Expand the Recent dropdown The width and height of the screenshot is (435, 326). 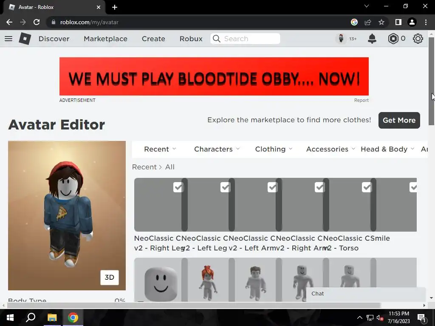(x=160, y=149)
